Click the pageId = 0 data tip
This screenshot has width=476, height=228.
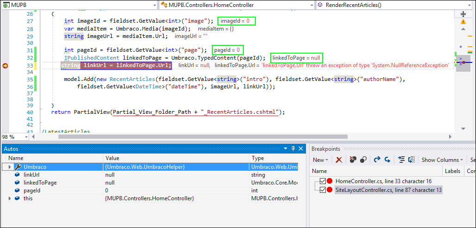[x=228, y=49]
